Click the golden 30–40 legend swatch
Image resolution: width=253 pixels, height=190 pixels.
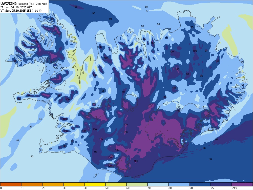(74, 184)
